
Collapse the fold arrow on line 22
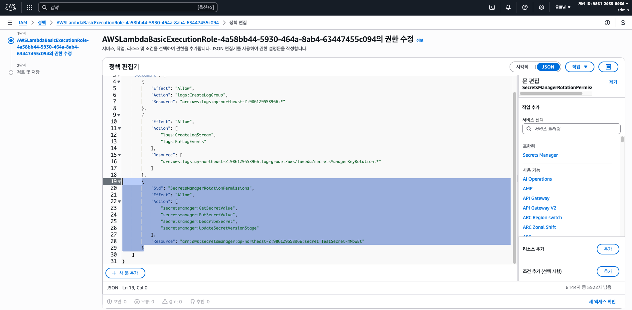click(119, 202)
